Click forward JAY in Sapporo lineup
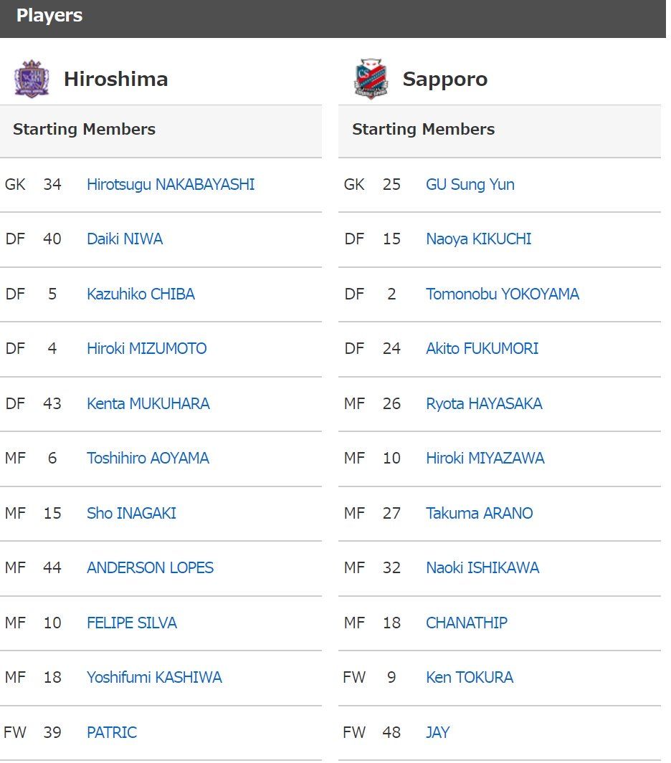 pos(438,732)
